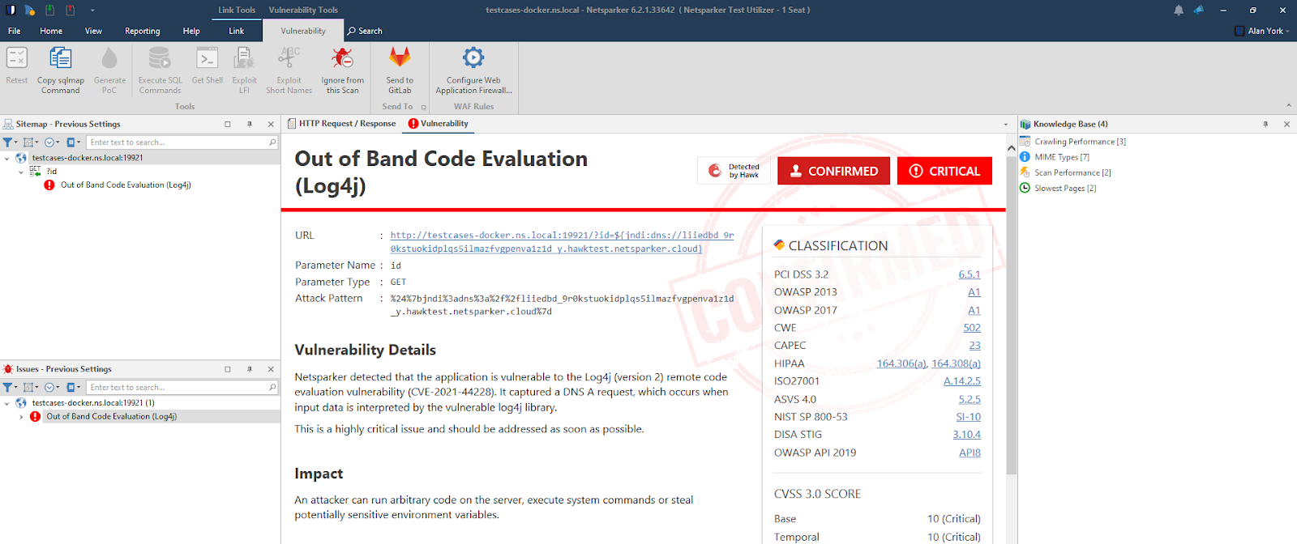Close the Issues panel
Screen dimensions: 1297x544
(271, 369)
